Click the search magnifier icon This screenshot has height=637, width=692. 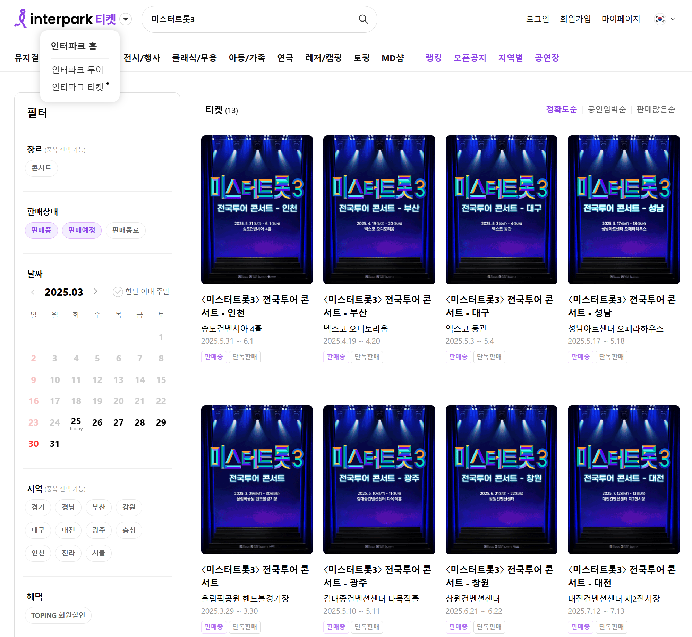363,19
